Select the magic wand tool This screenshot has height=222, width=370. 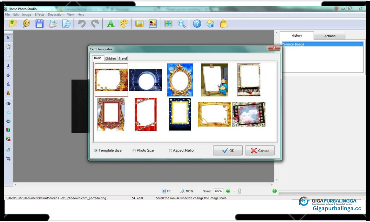[8, 55]
